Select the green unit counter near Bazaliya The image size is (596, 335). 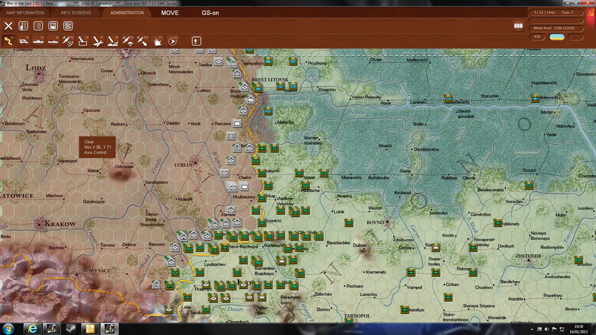[x=404, y=309]
